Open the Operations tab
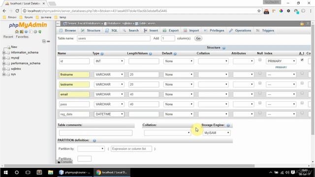 [240, 30]
